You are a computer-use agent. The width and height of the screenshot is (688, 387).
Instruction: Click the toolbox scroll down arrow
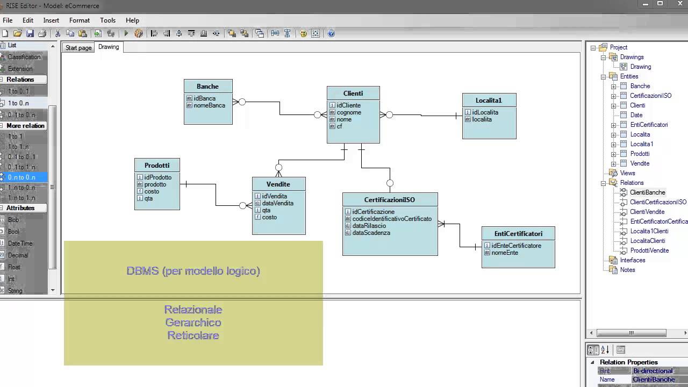pos(53,290)
